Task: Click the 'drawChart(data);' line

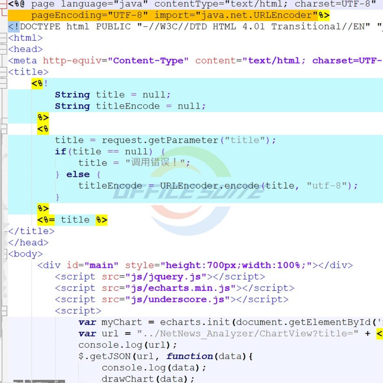Action: tap(148, 379)
